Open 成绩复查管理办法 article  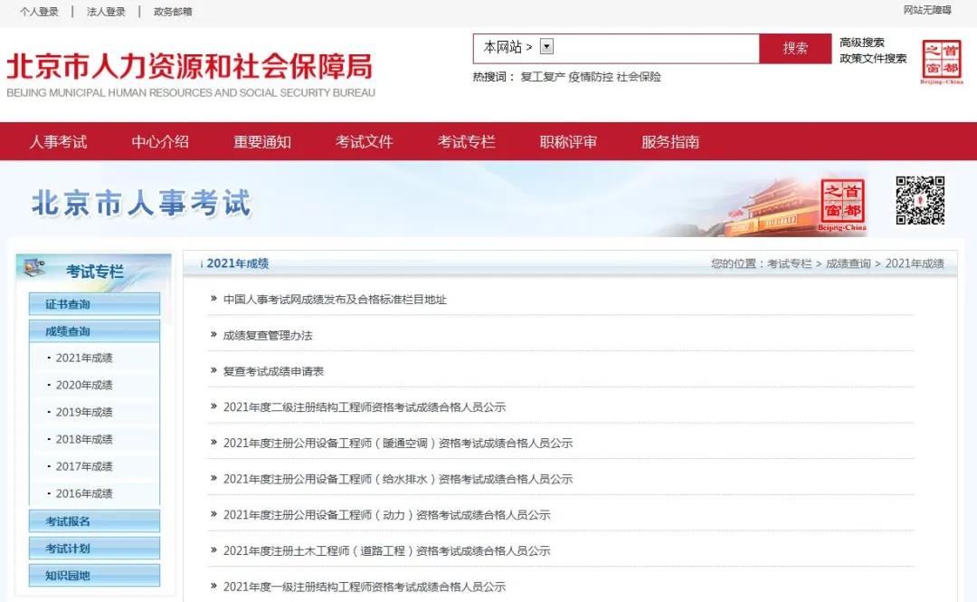[268, 335]
